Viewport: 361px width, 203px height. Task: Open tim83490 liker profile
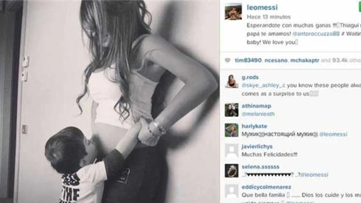(248, 60)
